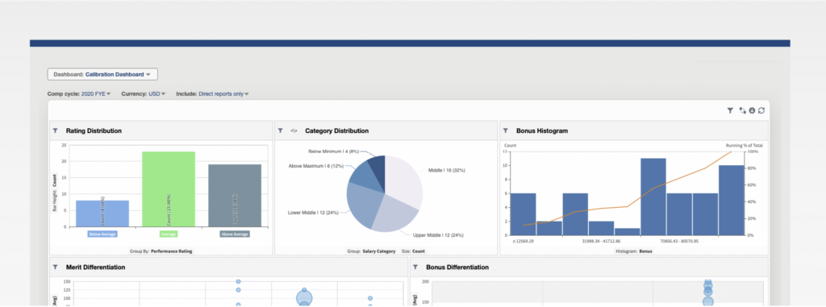
Task: Click the '31998.34 - 41712.86' axis label
Action: coord(601,242)
